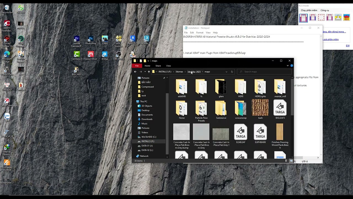This screenshot has height=199, width=353.
Task: Open the File tab in Explorer
Action: point(137,66)
